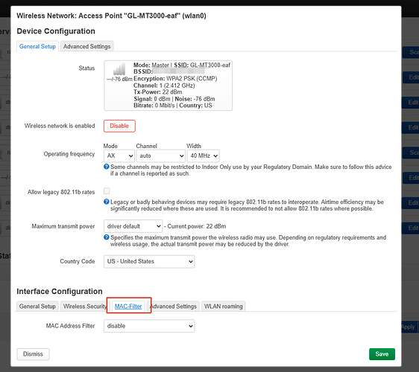Open Interface Configuration Advanced Settings tab
This screenshot has width=419, height=372.
point(174,307)
